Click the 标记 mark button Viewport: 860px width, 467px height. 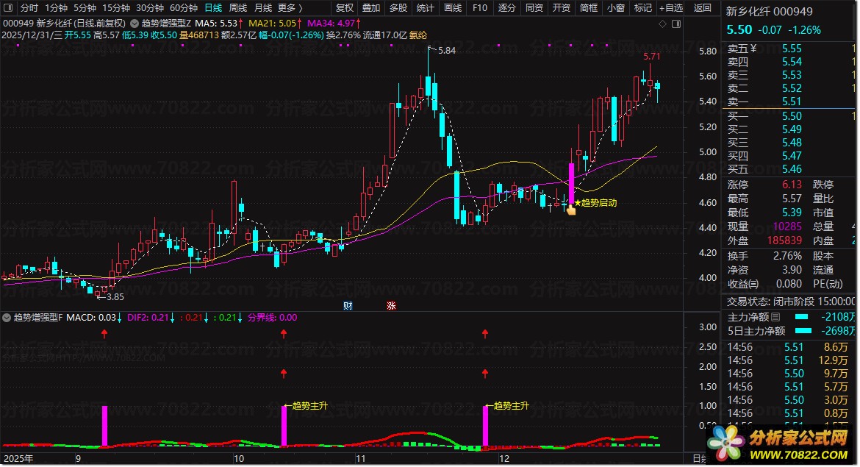[643, 7]
